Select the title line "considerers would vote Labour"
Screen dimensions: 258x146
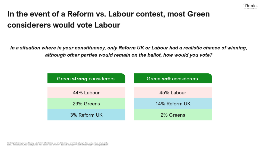(x=64, y=25)
